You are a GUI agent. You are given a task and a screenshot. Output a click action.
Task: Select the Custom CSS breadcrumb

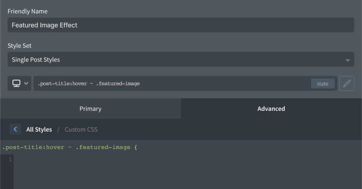pyautogui.click(x=81, y=130)
